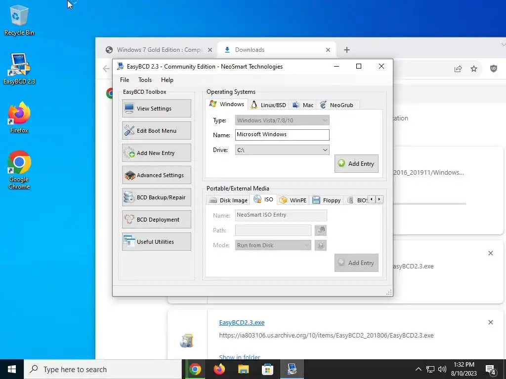Image resolution: width=506 pixels, height=379 pixels.
Task: Expand the Drive dropdown showing C:\
Action: (x=282, y=150)
